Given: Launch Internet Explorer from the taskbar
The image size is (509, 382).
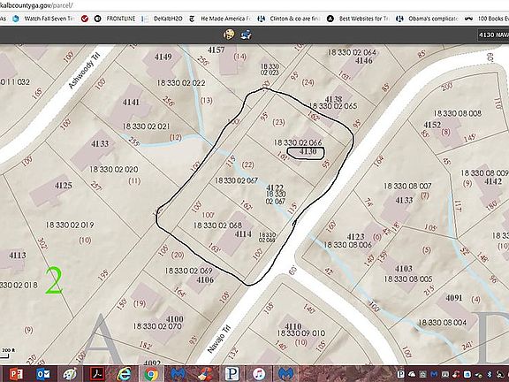Looking at the screenshot, I should pos(124,374).
